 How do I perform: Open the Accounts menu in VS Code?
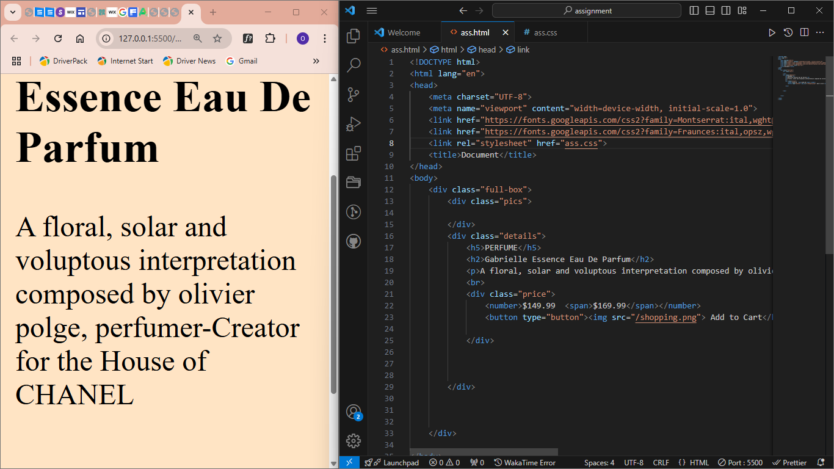click(354, 412)
